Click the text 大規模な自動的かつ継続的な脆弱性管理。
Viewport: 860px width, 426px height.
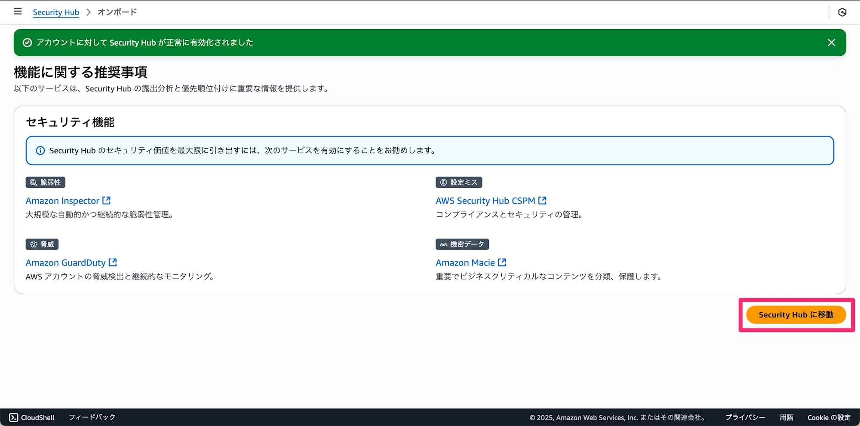99,214
